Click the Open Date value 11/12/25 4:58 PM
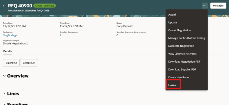The width and height of the screenshot is (229, 106). (x=14, y=26)
